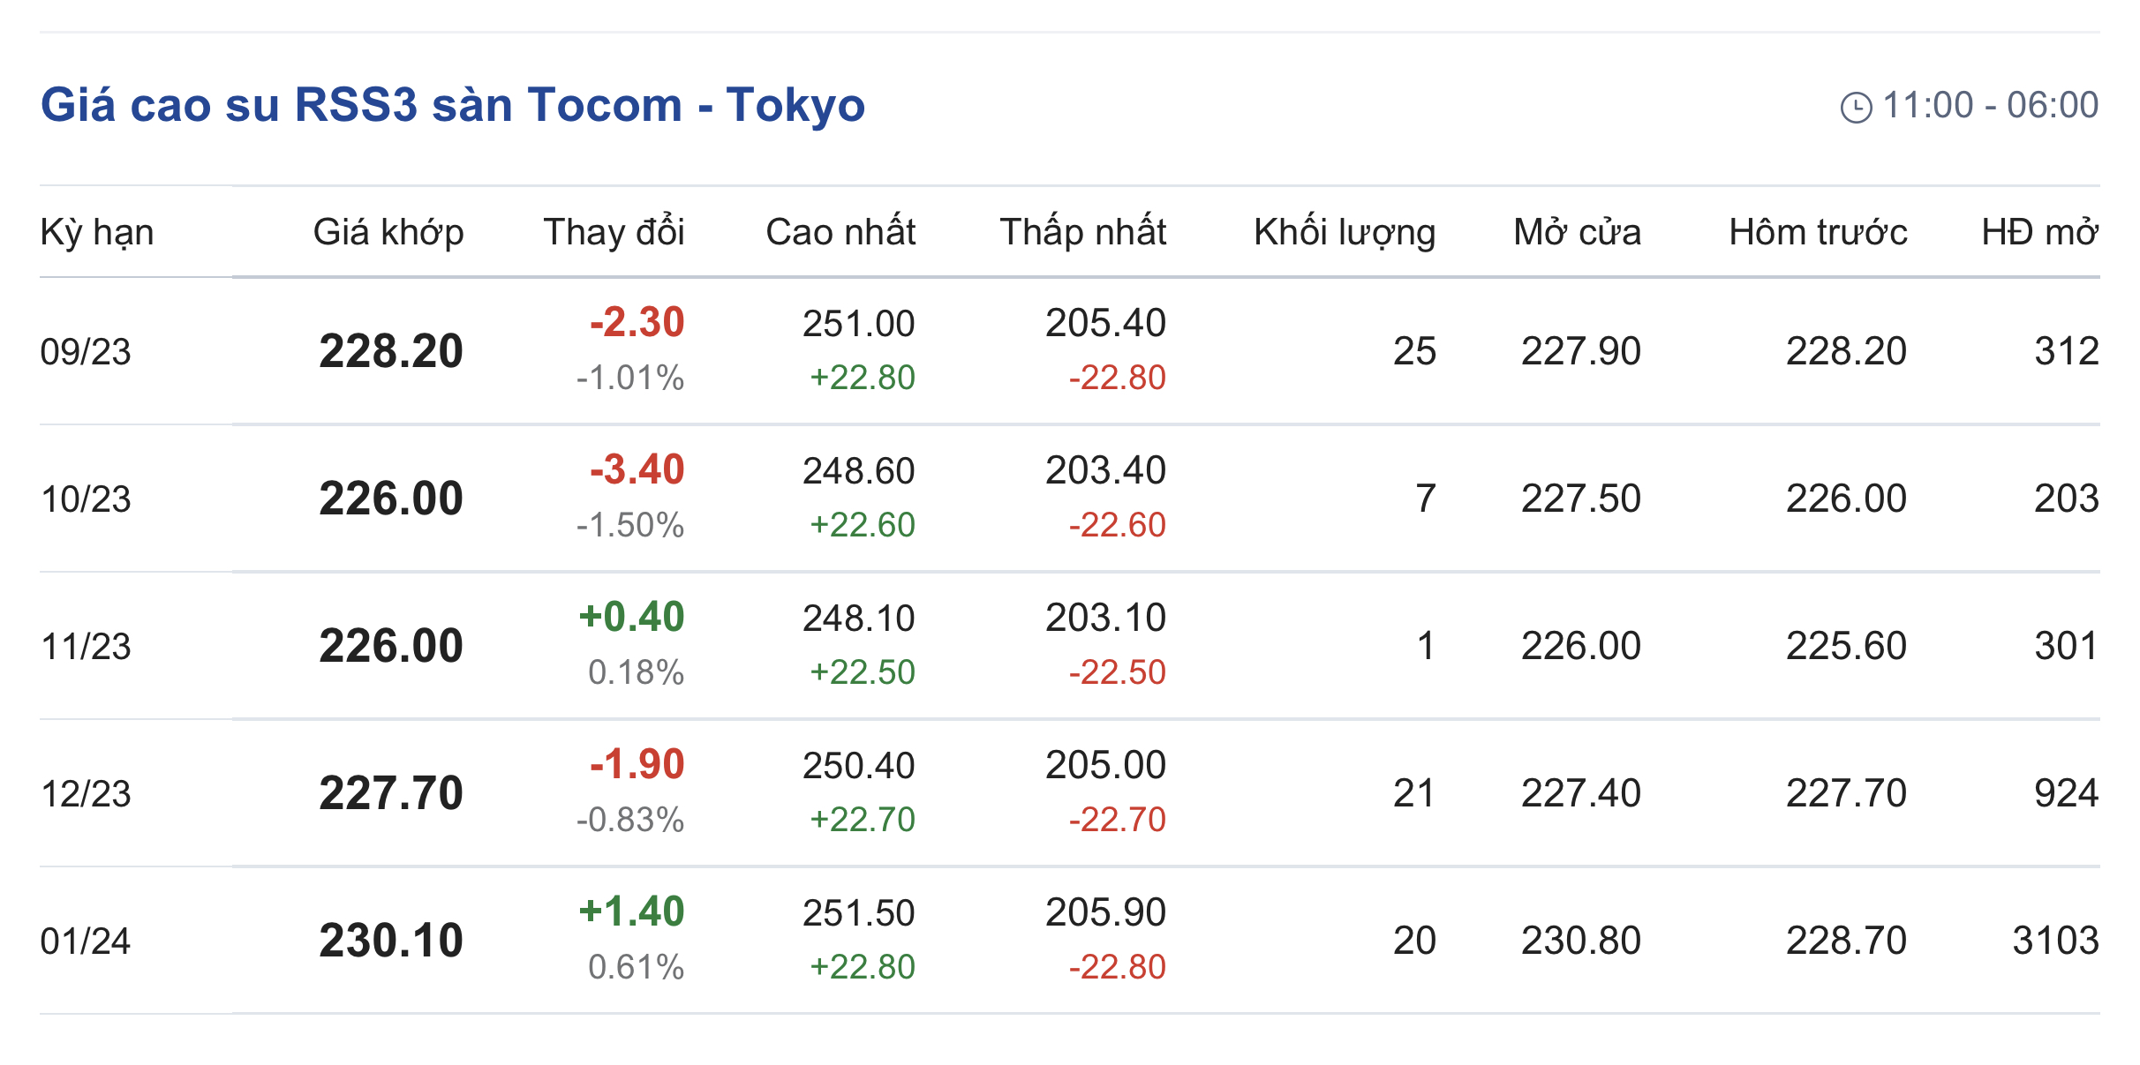Select the 10/23 contract term

(x=86, y=499)
